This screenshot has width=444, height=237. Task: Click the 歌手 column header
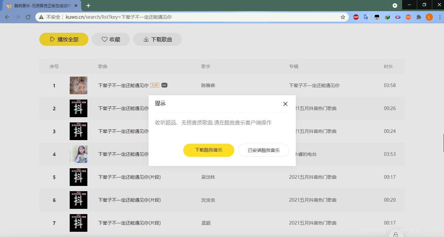pyautogui.click(x=206, y=66)
